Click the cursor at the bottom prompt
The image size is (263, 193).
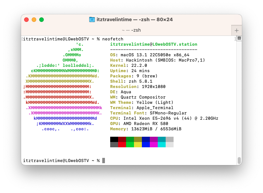[103, 161]
